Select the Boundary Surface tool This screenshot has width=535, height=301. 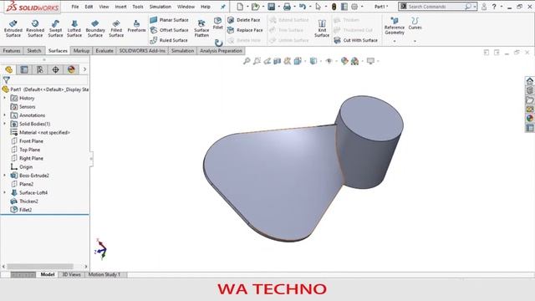pos(95,28)
